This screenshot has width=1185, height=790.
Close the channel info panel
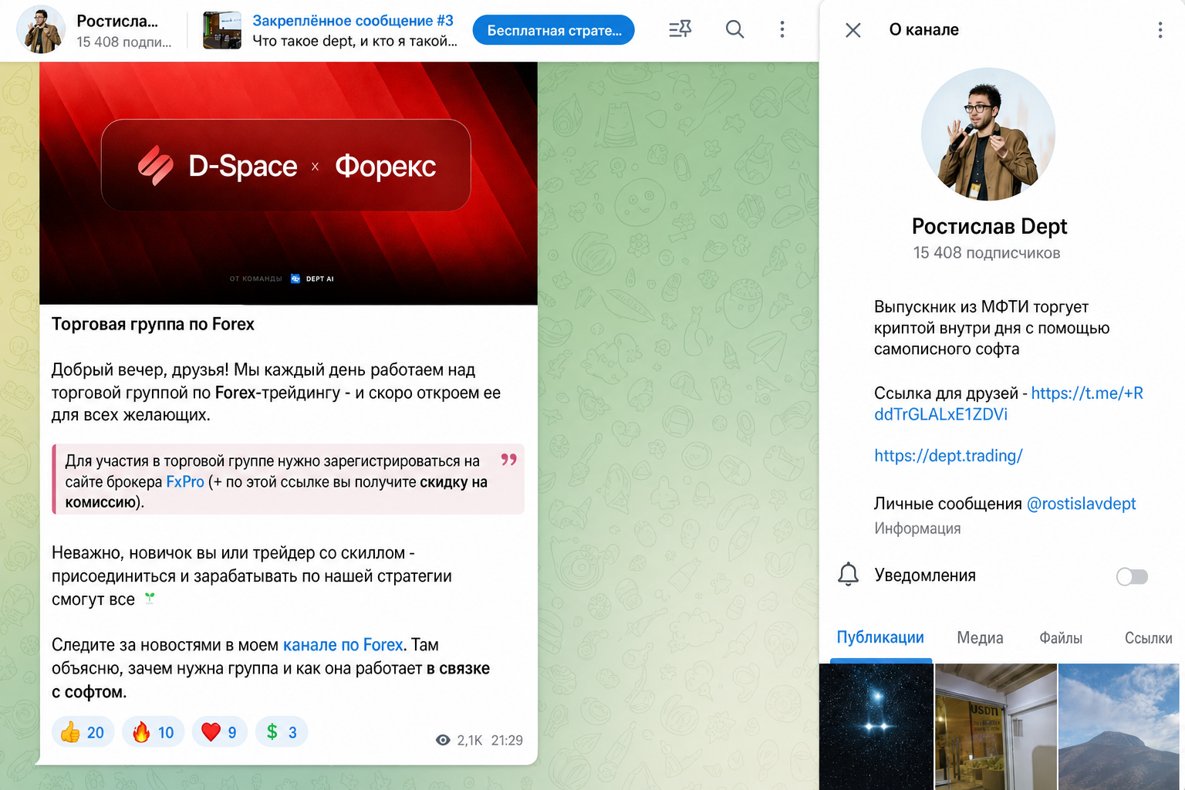pyautogui.click(x=852, y=30)
